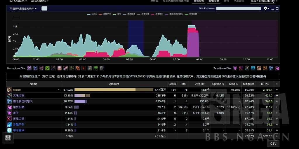Screen dimensions: 299x149
Task: Click the 饱受折磨 spell icon
Action: pyautogui.click(x=10, y=107)
